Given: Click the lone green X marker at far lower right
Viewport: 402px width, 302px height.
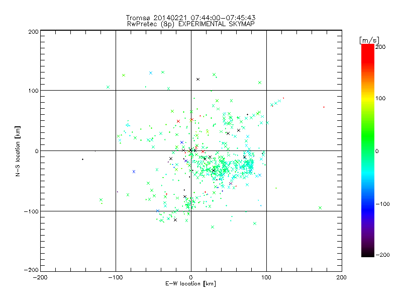Looking at the screenshot, I should pos(320,208).
